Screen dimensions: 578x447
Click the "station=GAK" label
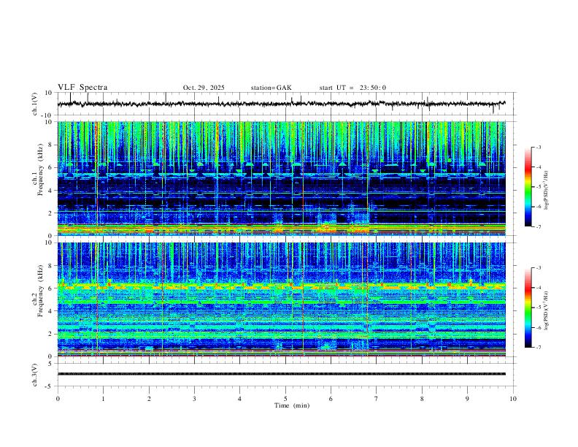click(x=271, y=88)
